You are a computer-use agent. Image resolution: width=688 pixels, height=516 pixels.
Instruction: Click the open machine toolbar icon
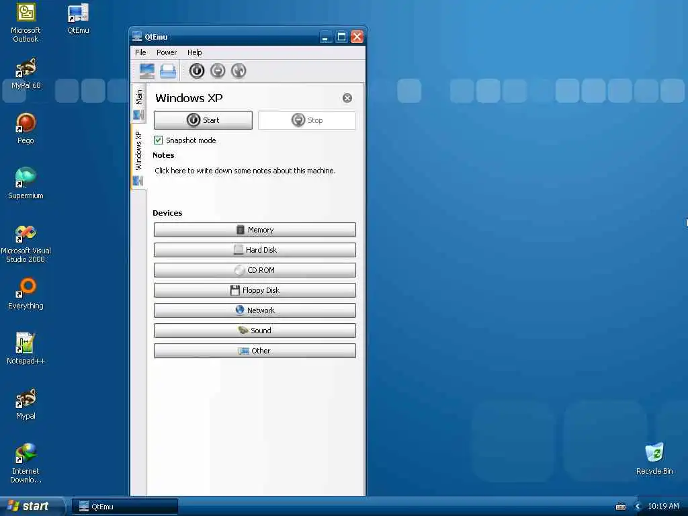pos(167,71)
